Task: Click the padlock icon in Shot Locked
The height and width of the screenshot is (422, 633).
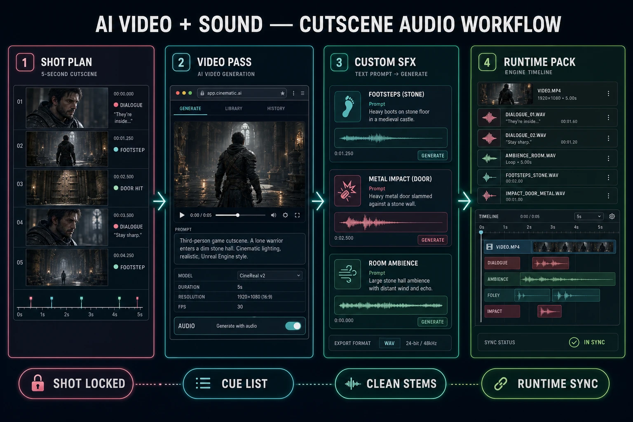Action: (x=38, y=383)
